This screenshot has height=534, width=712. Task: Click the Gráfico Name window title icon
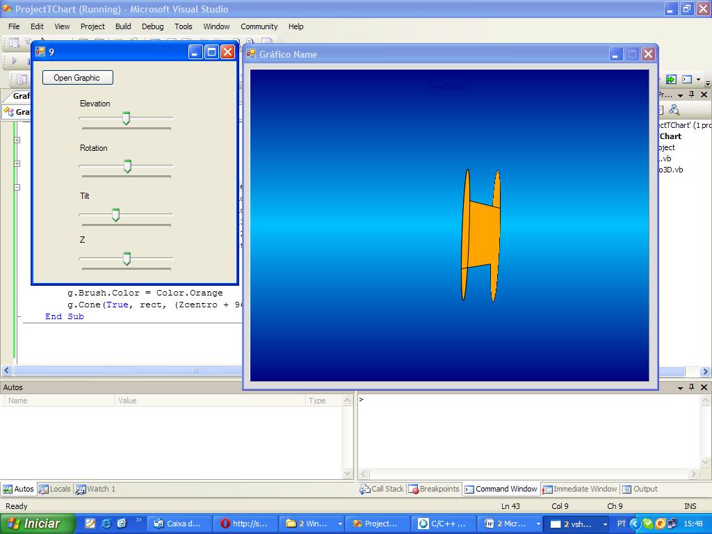pos(250,54)
